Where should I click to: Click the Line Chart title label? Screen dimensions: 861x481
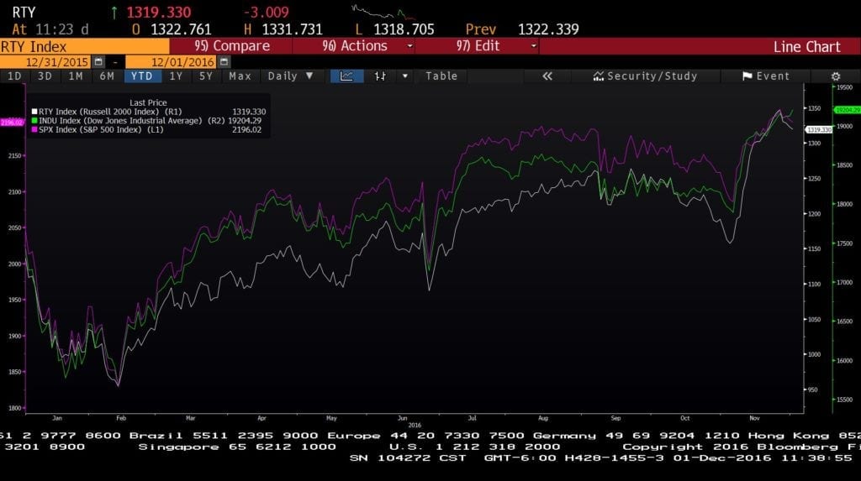pyautogui.click(x=806, y=47)
